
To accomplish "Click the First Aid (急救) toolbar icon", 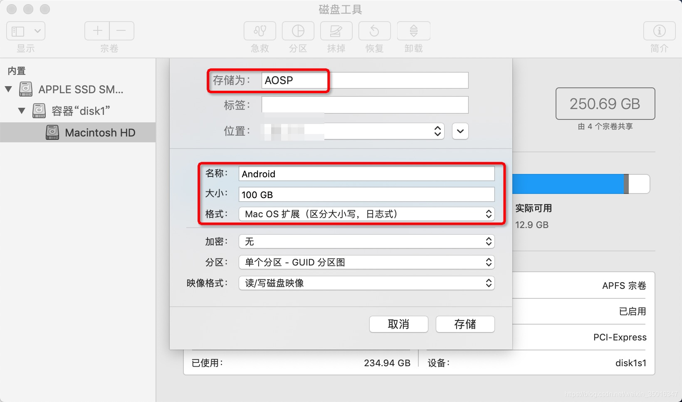I will (260, 31).
